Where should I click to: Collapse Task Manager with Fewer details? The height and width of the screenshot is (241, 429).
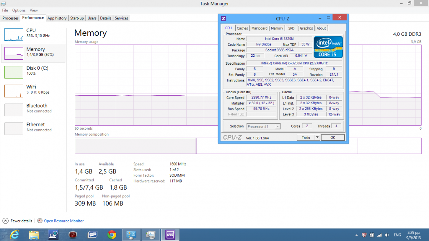(x=18, y=221)
